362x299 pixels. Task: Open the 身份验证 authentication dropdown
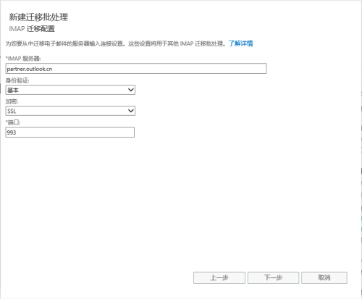point(70,90)
